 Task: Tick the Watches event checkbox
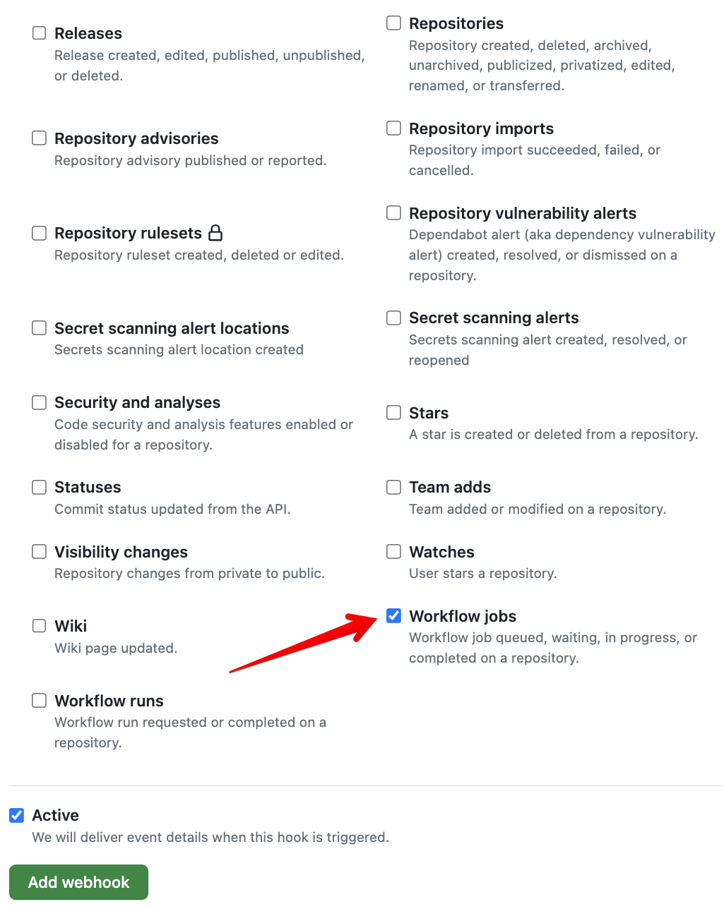(394, 552)
